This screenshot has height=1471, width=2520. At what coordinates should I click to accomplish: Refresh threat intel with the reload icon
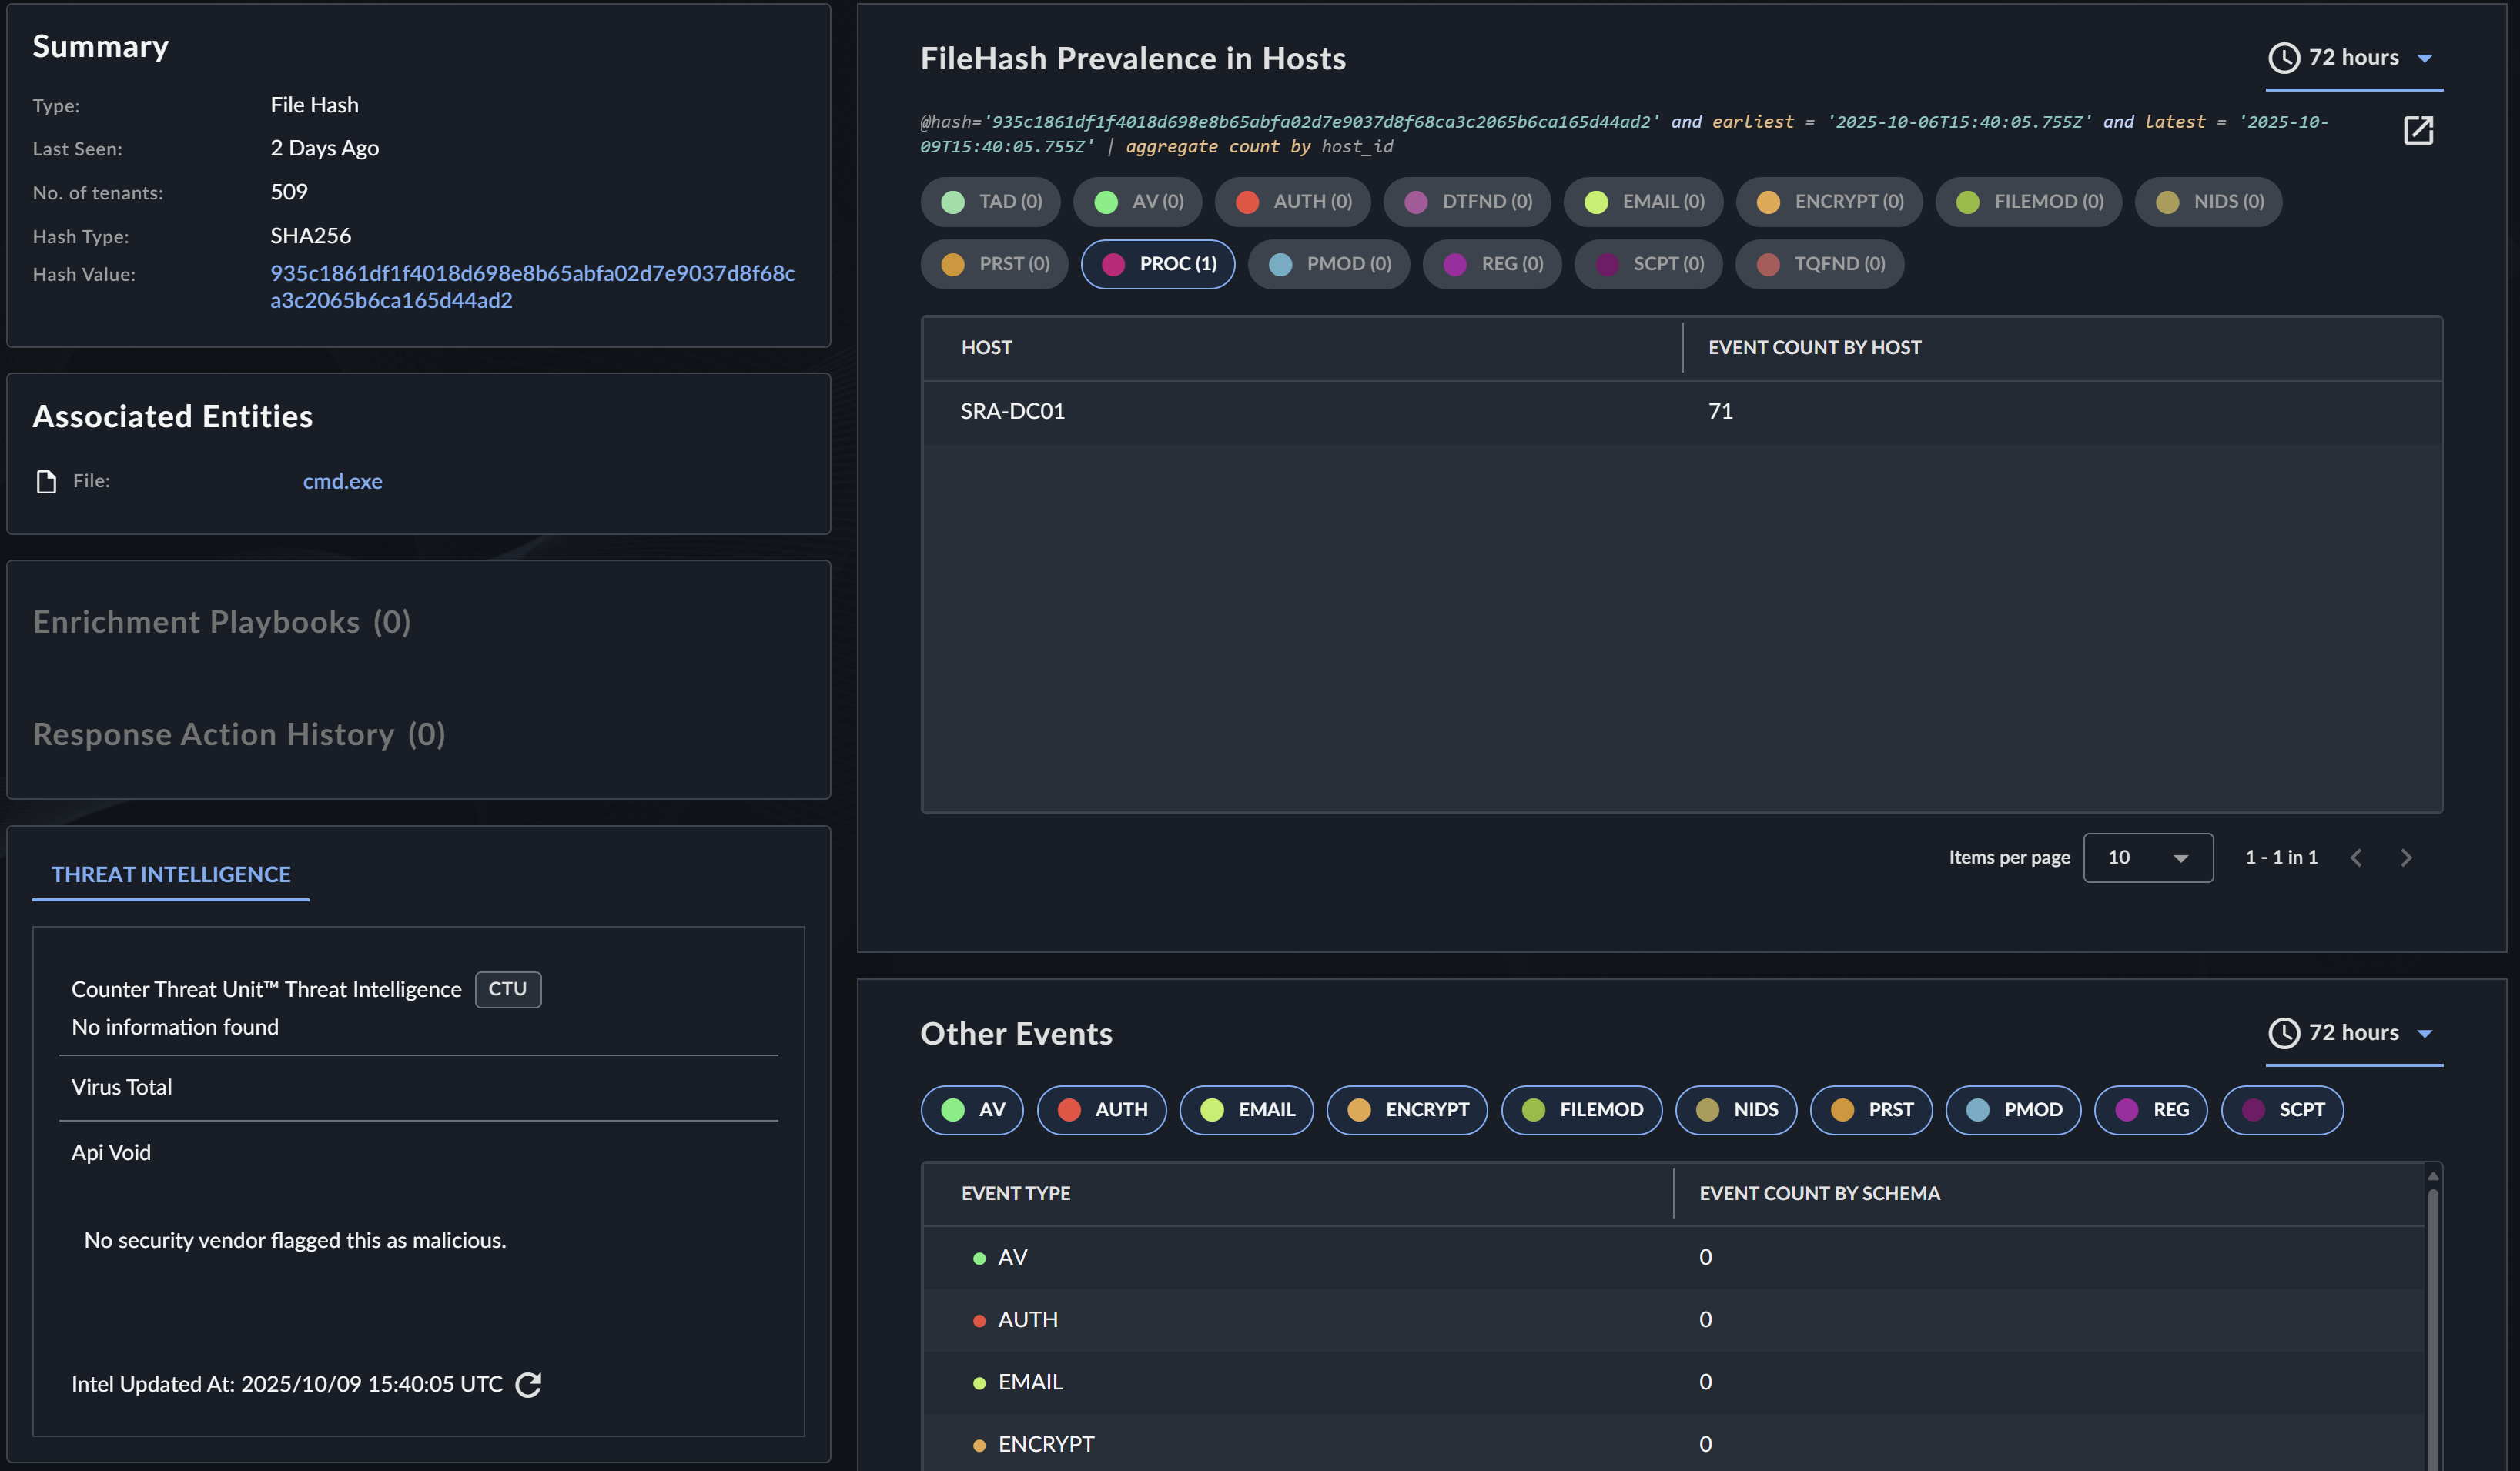click(x=528, y=1384)
